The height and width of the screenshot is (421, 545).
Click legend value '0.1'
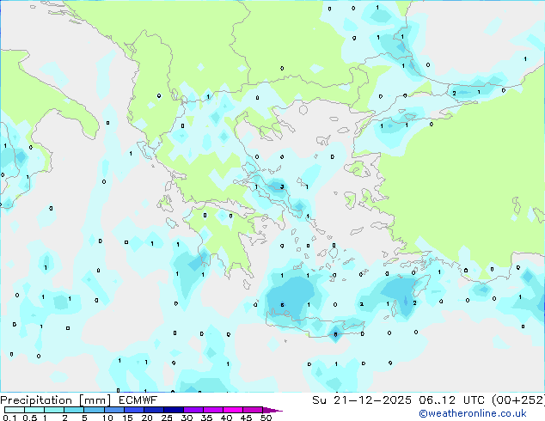pos(9,418)
